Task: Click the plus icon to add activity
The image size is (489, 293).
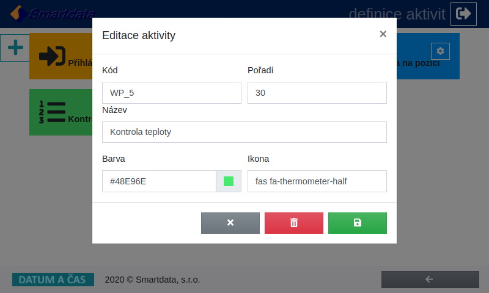Action: [15, 48]
